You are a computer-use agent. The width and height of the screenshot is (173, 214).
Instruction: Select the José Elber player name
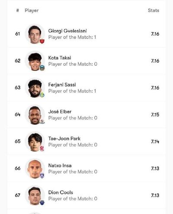click(60, 112)
